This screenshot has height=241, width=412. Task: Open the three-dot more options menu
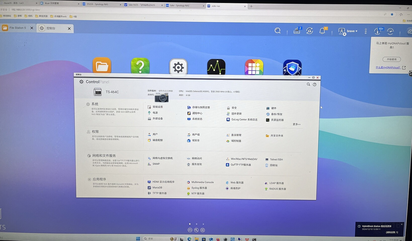366,31
